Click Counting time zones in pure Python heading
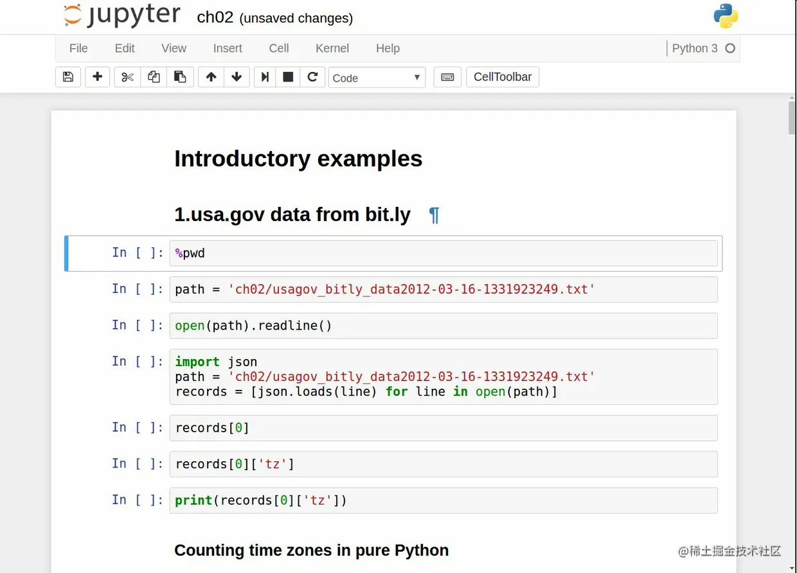 point(312,551)
